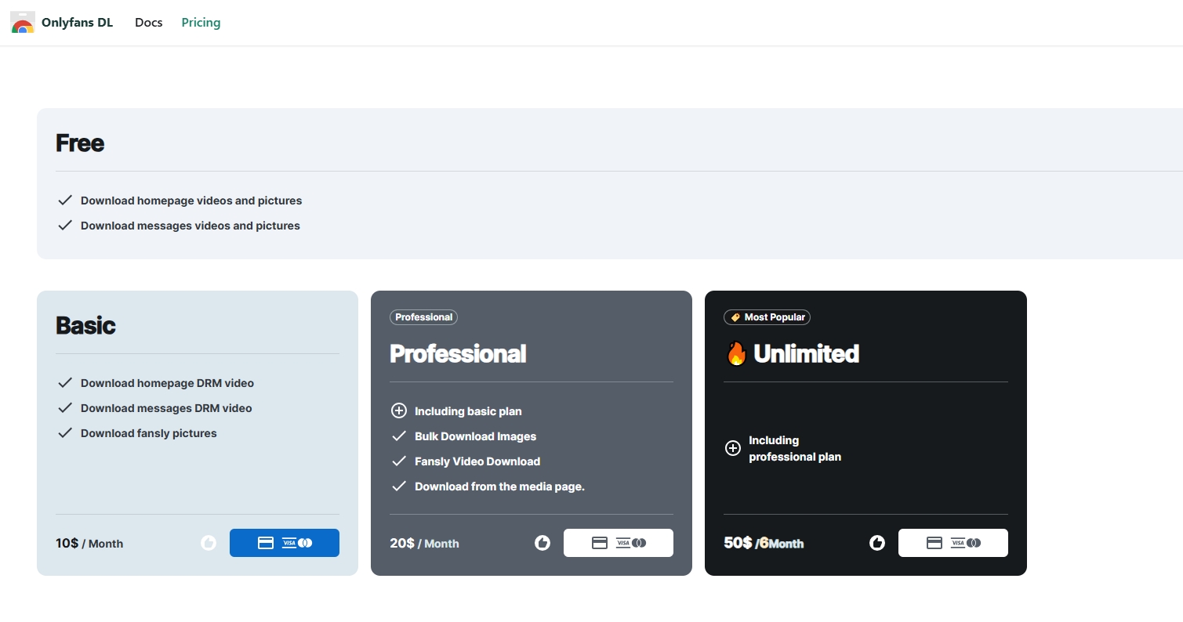Click 'Bulk Download Images' text
This screenshot has height=622, width=1183.
click(476, 436)
